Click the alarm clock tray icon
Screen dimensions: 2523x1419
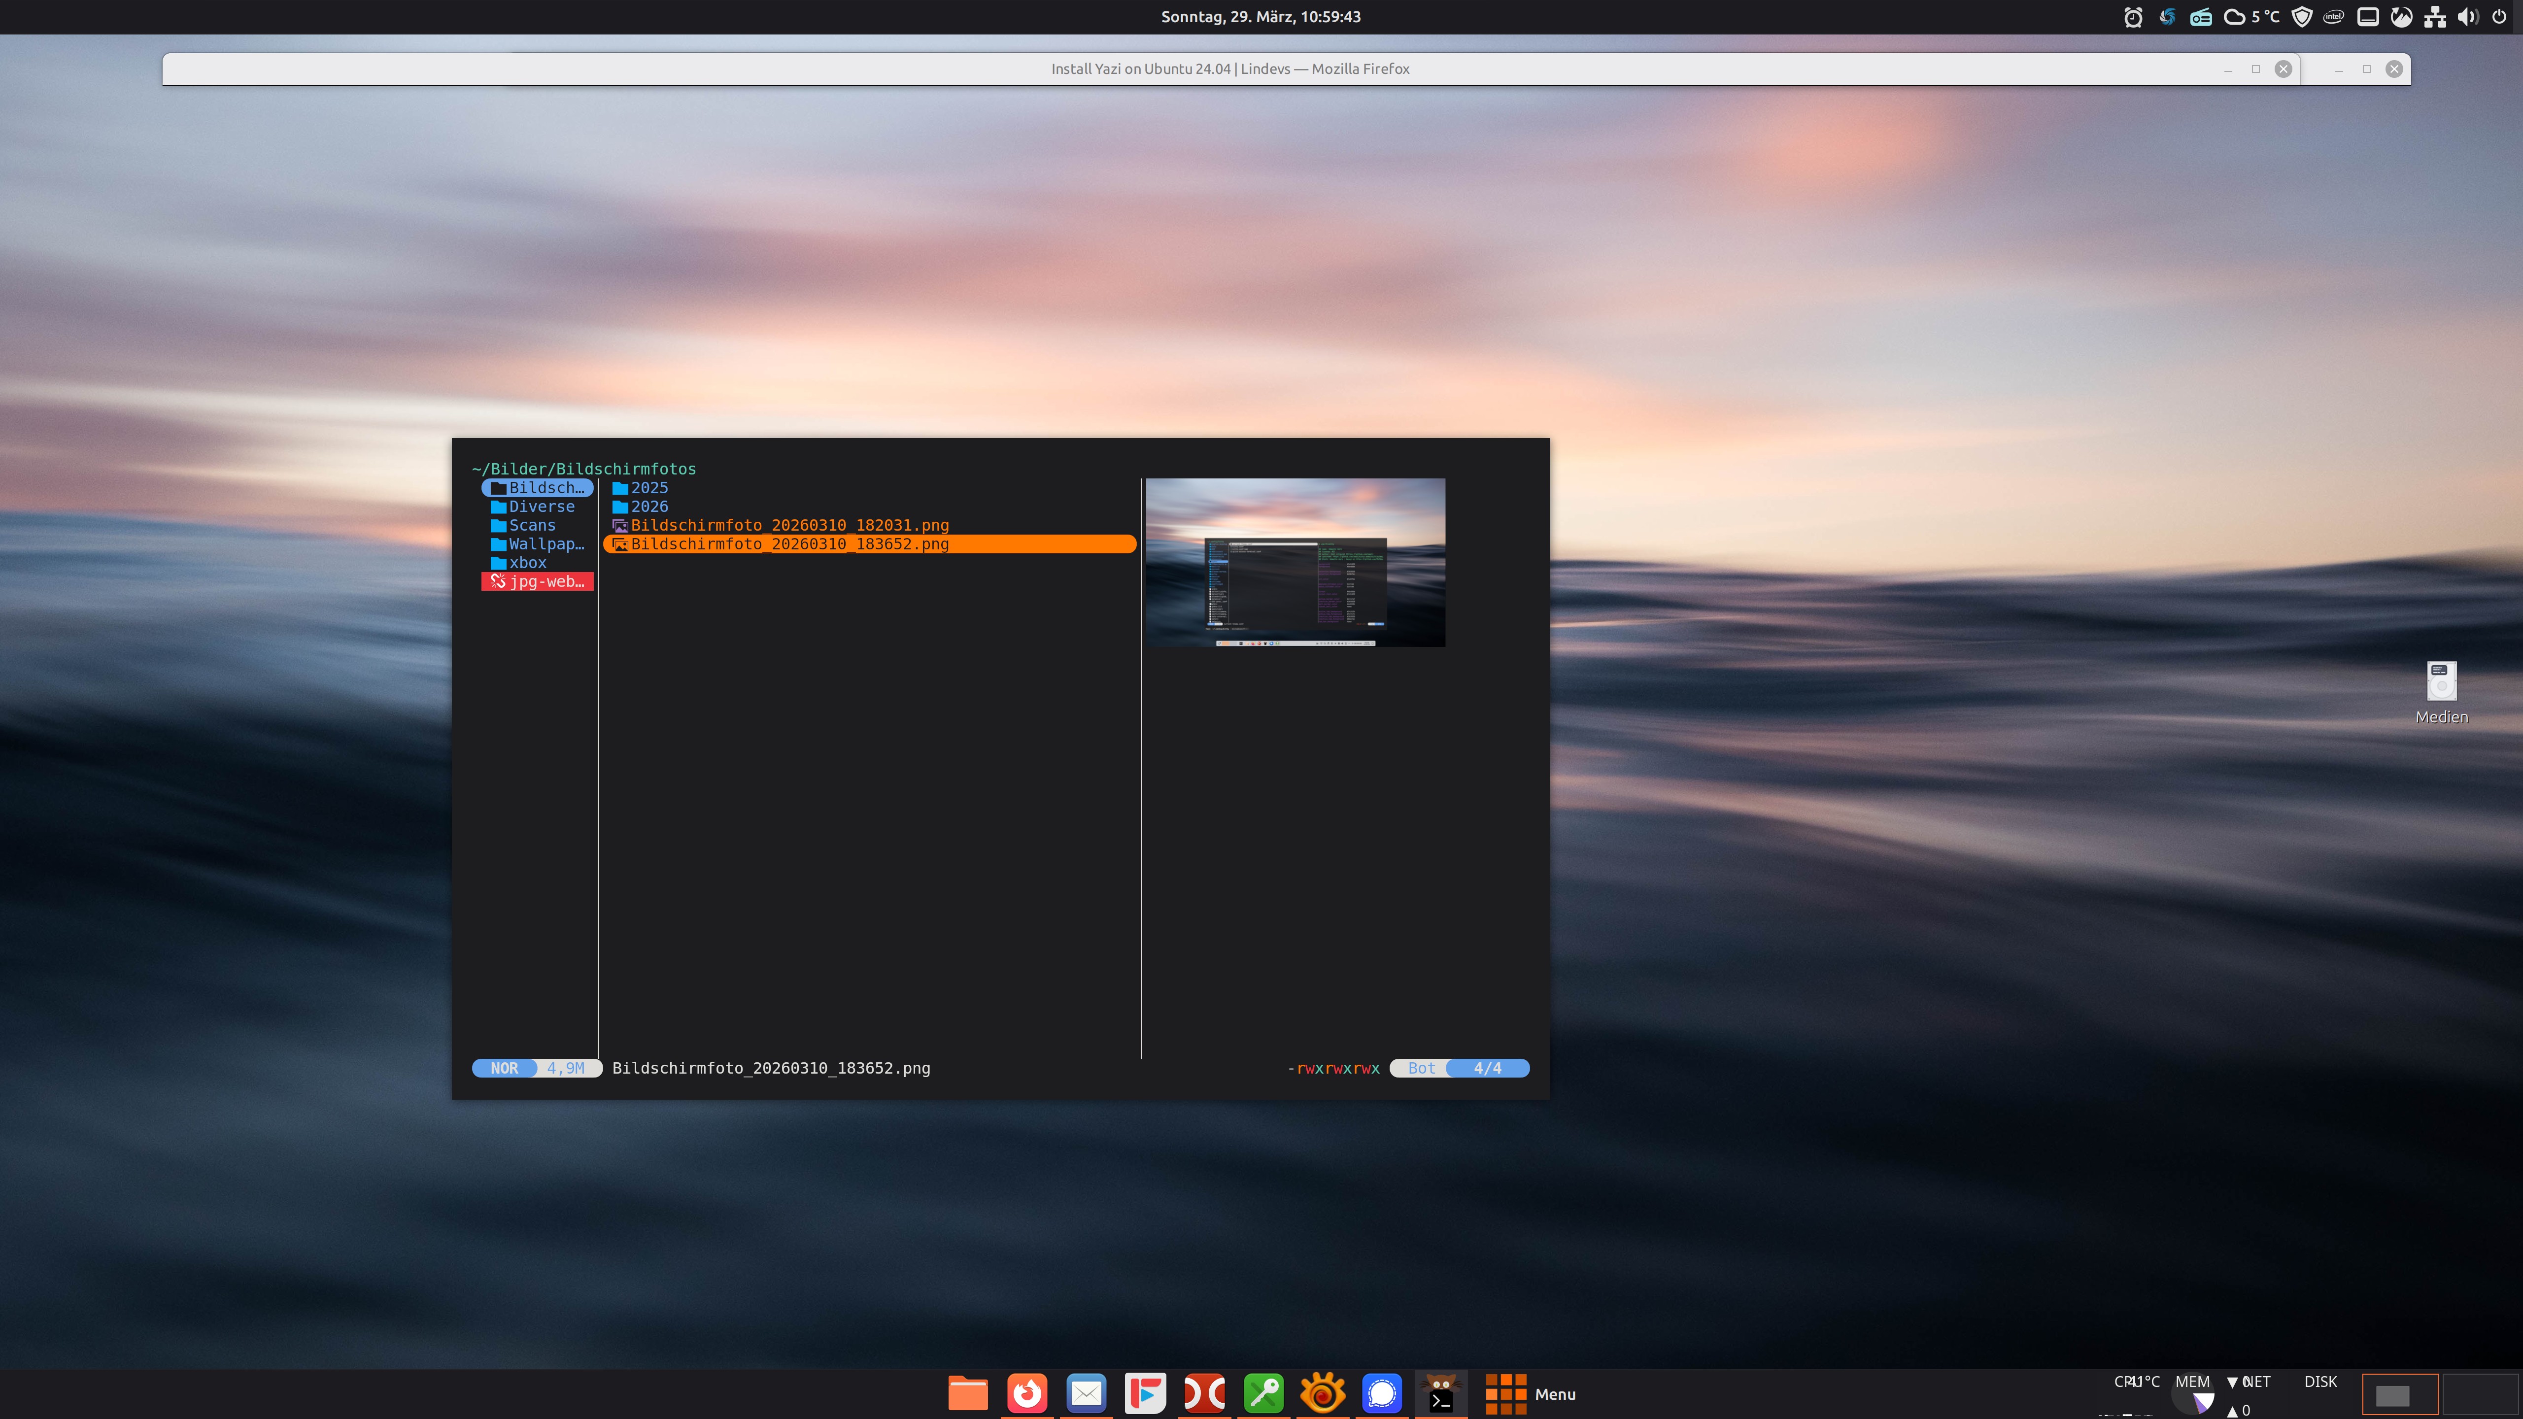click(2132, 17)
